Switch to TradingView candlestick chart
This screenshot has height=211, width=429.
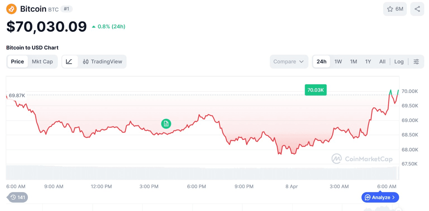click(x=103, y=62)
